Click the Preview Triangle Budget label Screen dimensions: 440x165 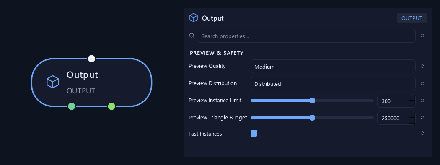218,118
